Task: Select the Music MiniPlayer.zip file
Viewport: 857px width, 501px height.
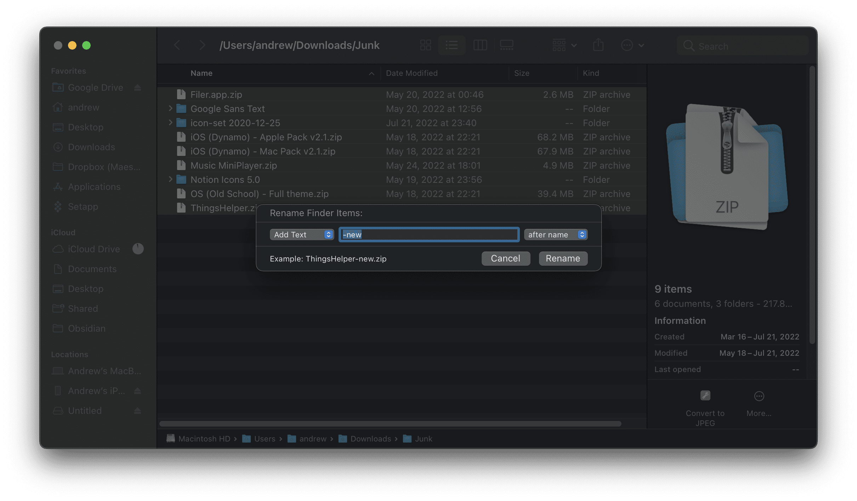Action: (x=402, y=165)
